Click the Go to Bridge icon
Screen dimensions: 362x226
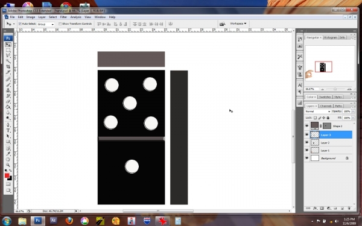click(222, 24)
